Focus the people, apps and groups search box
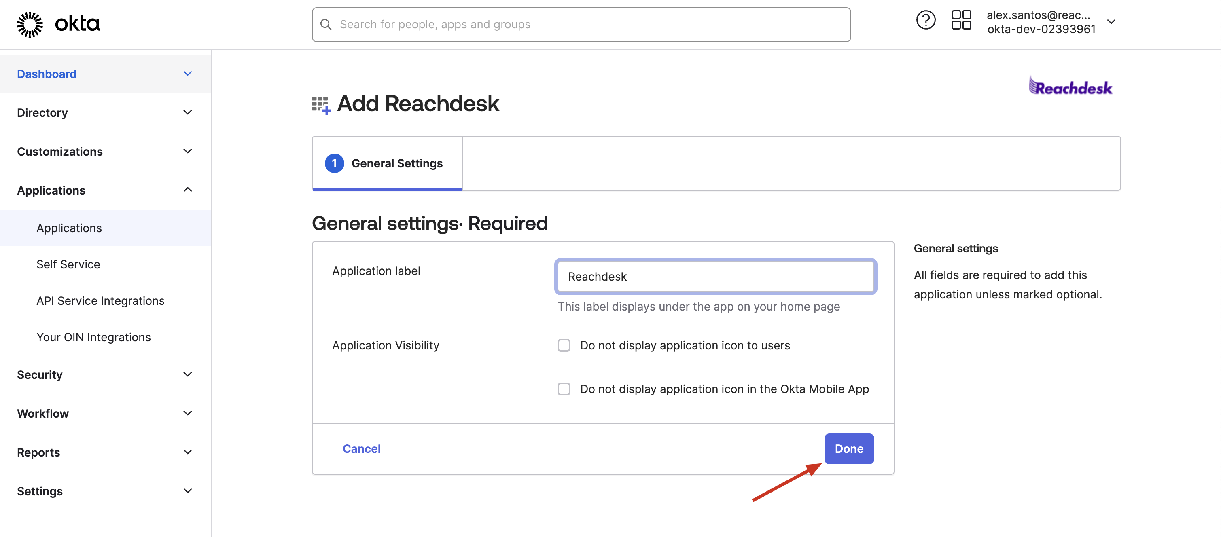 point(581,25)
